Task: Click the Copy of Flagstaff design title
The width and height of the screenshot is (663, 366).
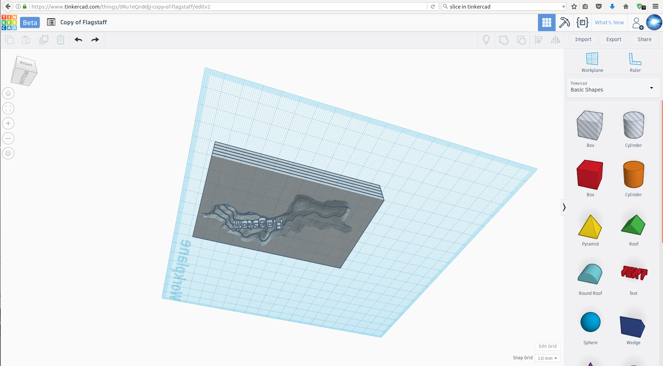Action: click(84, 22)
